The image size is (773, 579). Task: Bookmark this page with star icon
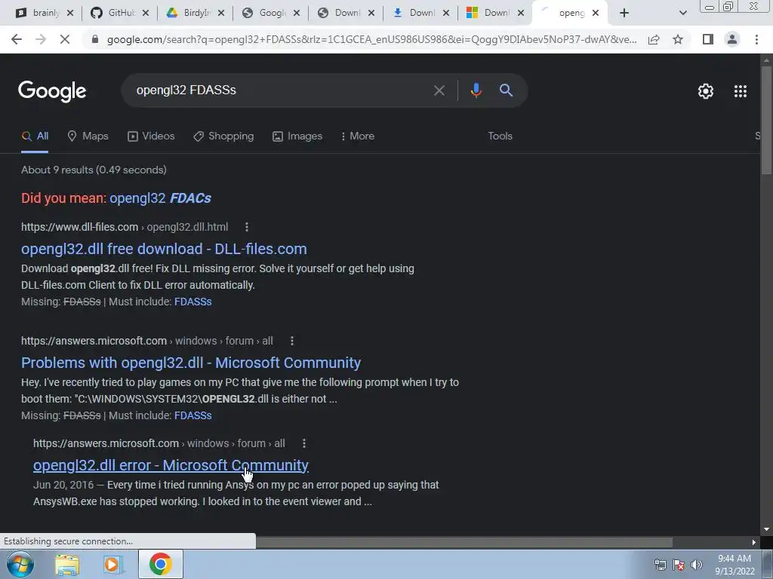[678, 39]
